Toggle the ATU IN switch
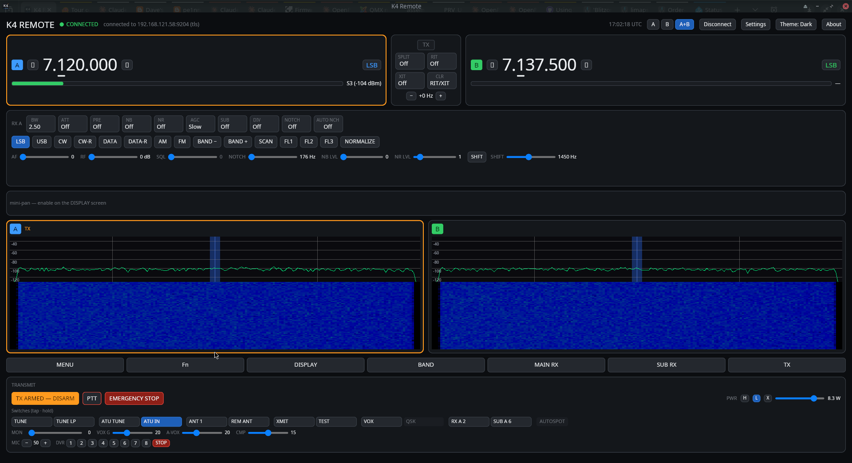 pyautogui.click(x=162, y=422)
